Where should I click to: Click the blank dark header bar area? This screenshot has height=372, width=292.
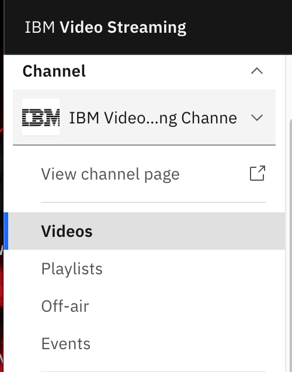point(237,27)
